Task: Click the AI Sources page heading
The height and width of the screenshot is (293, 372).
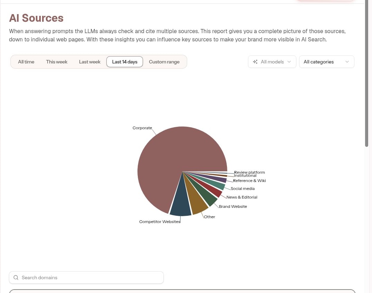Action: point(36,18)
